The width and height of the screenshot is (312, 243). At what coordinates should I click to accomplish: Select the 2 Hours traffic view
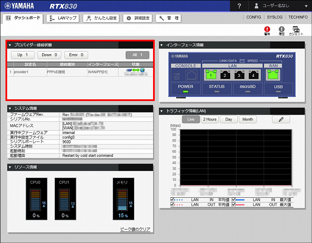tap(210, 119)
